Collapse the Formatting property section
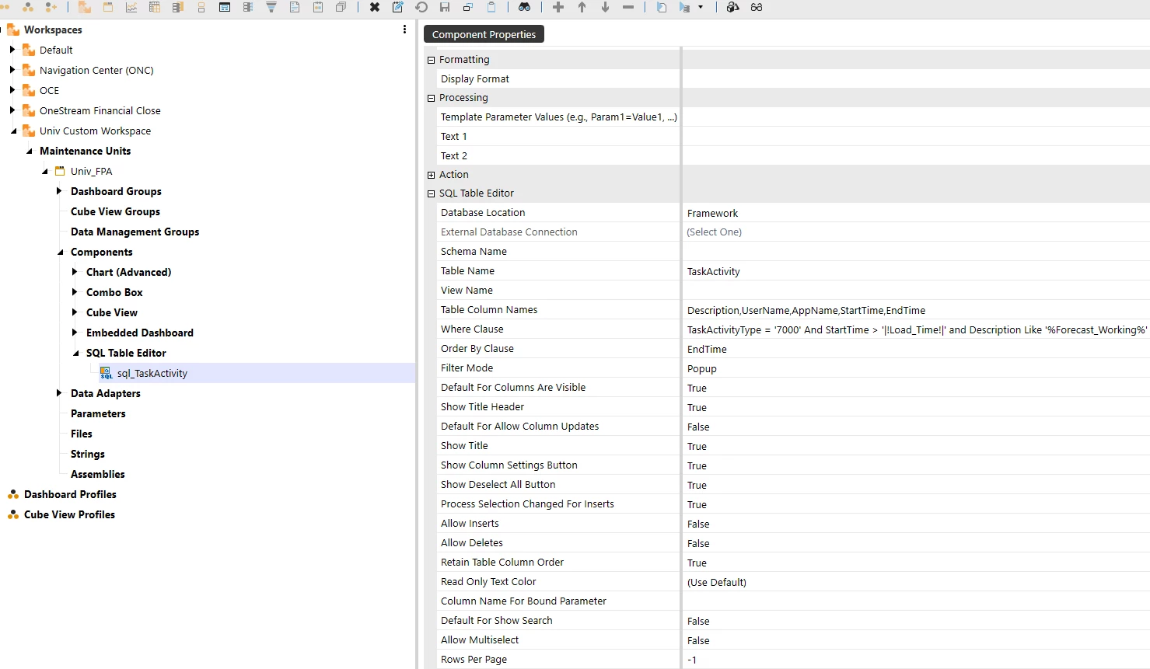This screenshot has width=1150, height=669. click(x=431, y=60)
